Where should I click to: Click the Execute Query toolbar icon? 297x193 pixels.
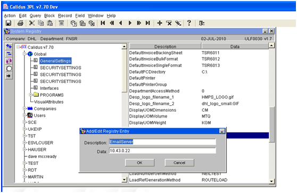point(82,23)
